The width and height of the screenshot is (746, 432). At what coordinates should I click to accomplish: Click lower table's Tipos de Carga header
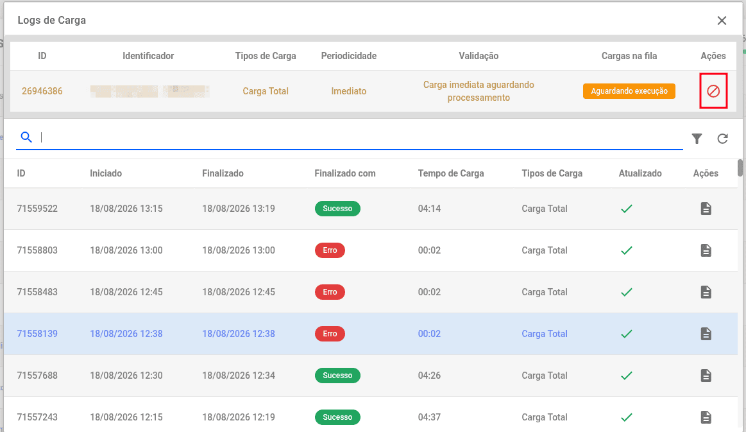pos(552,173)
